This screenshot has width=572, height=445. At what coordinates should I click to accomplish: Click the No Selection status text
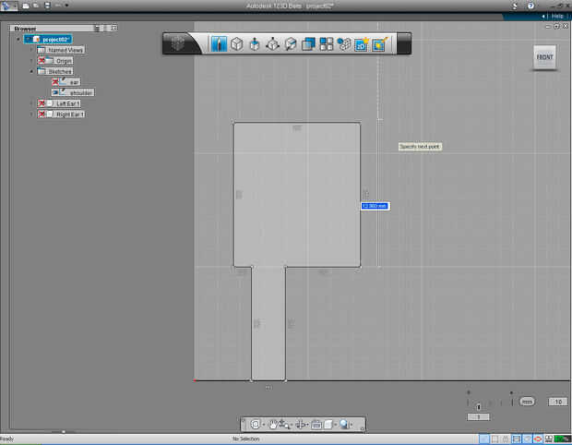click(246, 439)
